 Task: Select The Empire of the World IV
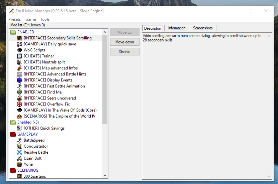pos(60,116)
